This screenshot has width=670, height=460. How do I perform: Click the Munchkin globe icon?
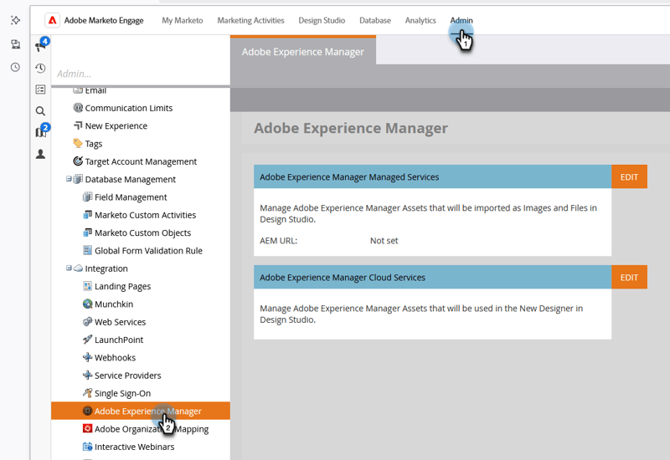click(x=88, y=304)
